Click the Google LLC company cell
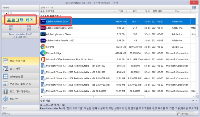The image size is (200, 117). click(x=177, y=47)
